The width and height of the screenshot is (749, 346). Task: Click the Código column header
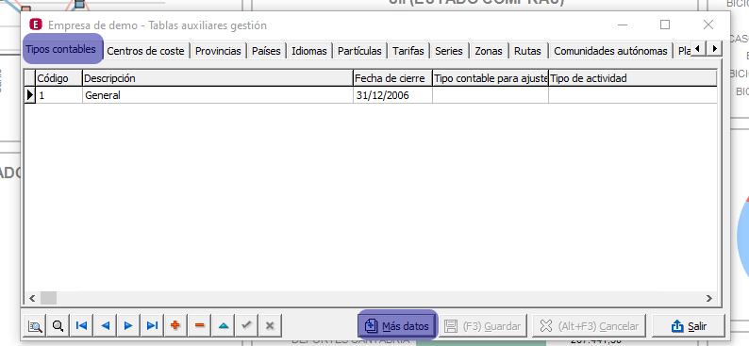pyautogui.click(x=59, y=78)
